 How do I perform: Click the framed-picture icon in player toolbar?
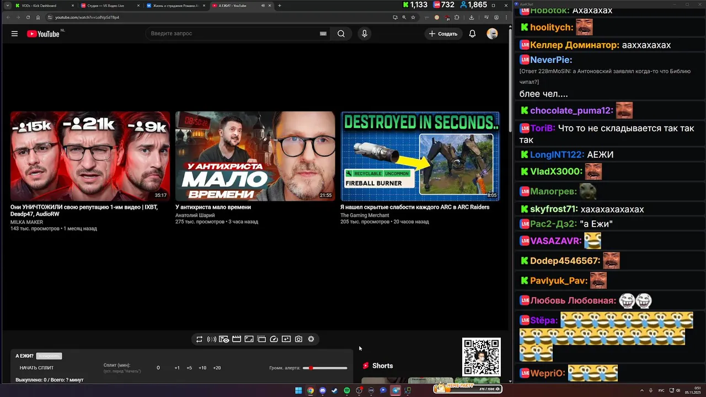pyautogui.click(x=249, y=339)
